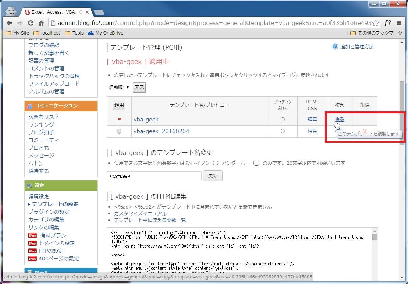The image size is (408, 284).
Task: Open the Chrome hamburger menu
Action: click(x=399, y=23)
